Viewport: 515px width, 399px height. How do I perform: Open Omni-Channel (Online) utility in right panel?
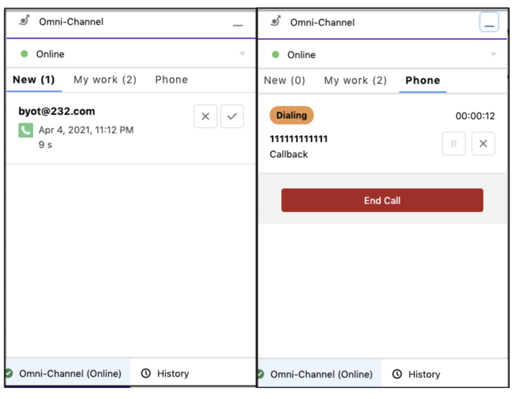coord(319,374)
